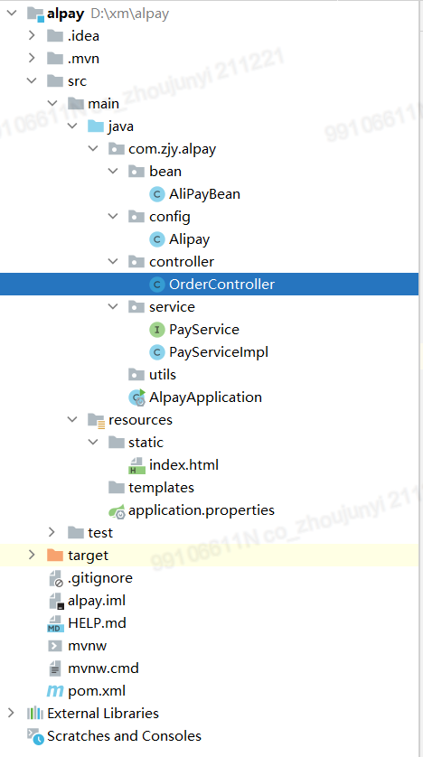
Task: Select application.properties file name
Action: click(202, 510)
